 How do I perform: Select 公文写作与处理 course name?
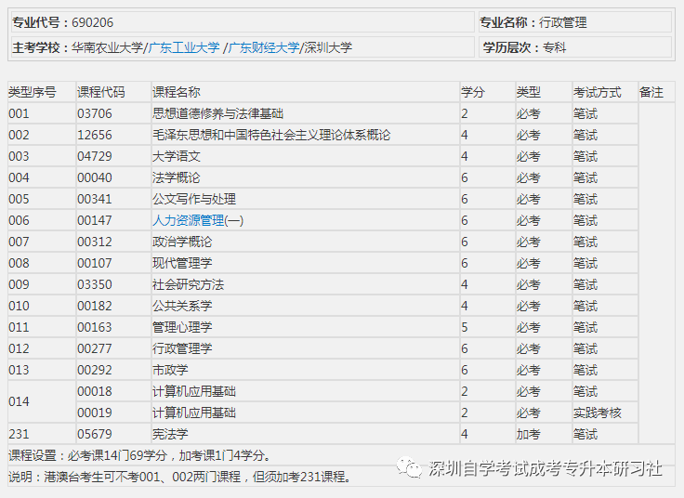(194, 199)
